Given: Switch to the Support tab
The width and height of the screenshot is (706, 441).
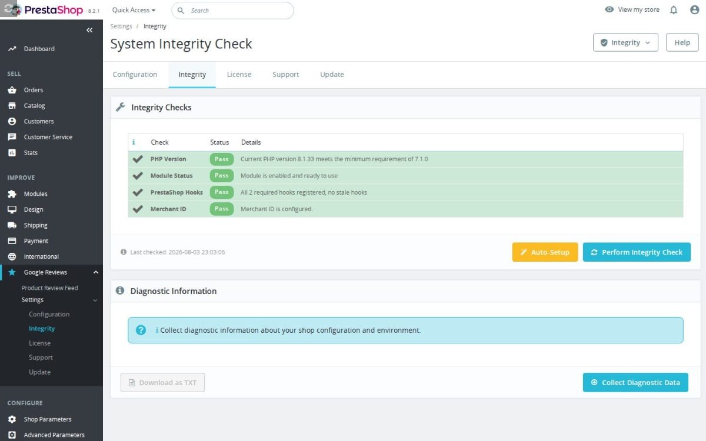Looking at the screenshot, I should (x=286, y=75).
